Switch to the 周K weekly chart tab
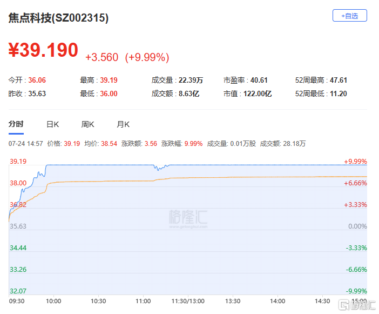Viewport: 379px width, 314px height. coord(88,124)
